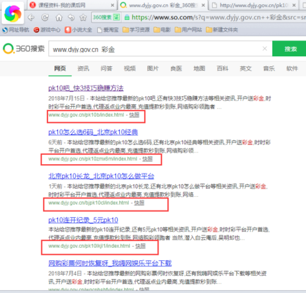The height and width of the screenshot is (293, 306).
Task: Select the 视频 search category
Action: tap(130, 69)
